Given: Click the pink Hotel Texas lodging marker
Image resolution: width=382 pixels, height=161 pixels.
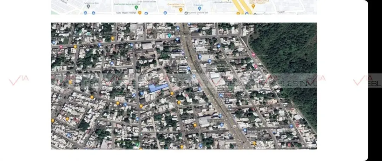Looking at the screenshot, I should click(253, 55).
